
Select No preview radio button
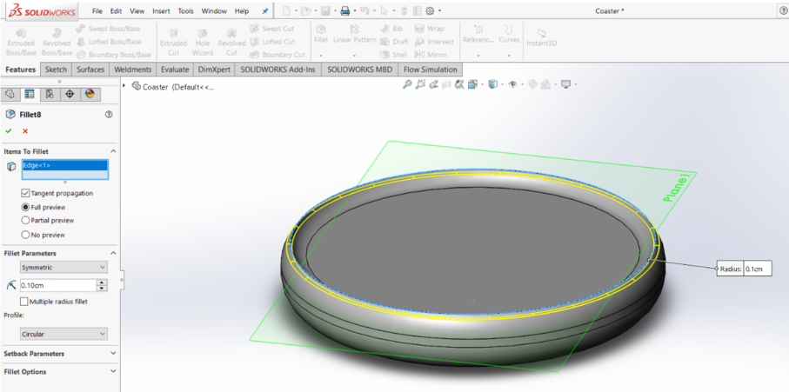pyautogui.click(x=25, y=235)
